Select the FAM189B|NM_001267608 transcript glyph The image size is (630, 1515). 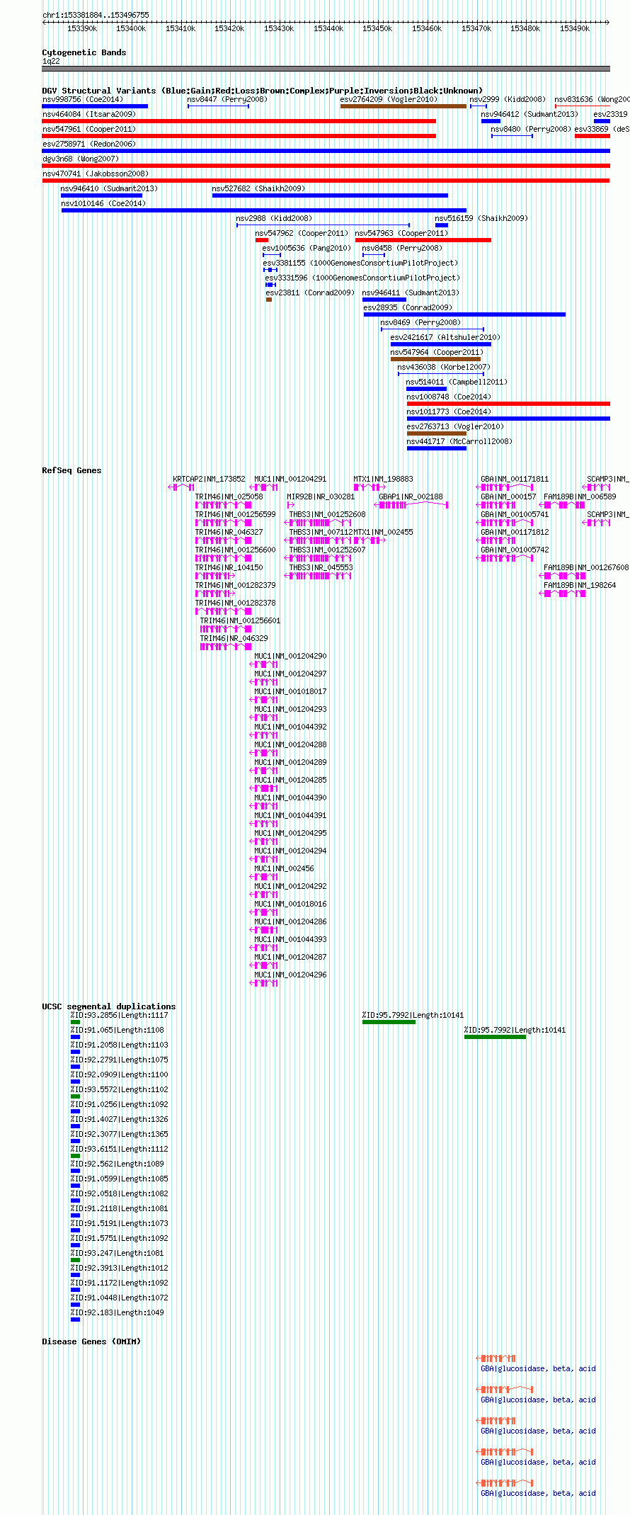562,576
